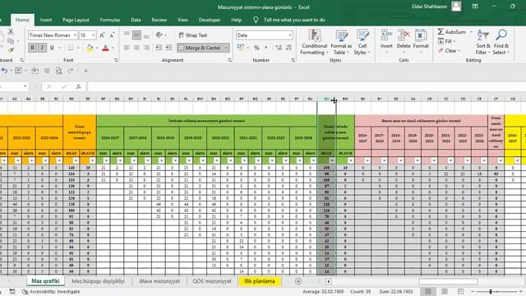The width and height of the screenshot is (526, 296).
Task: Open the font size 16 dropdown
Action: pyautogui.click(x=93, y=35)
